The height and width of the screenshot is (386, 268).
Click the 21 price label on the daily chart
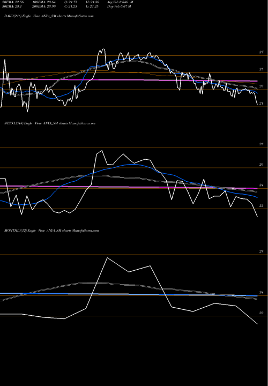[x=261, y=103]
